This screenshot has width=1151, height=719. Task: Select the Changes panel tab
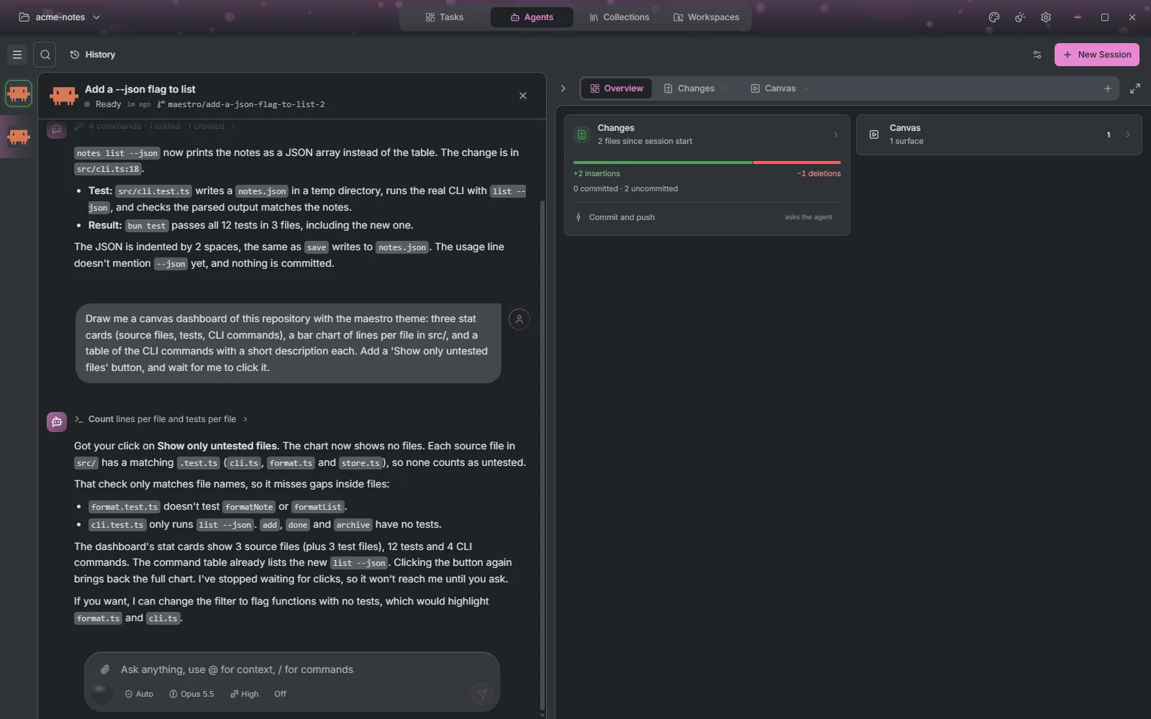point(689,88)
